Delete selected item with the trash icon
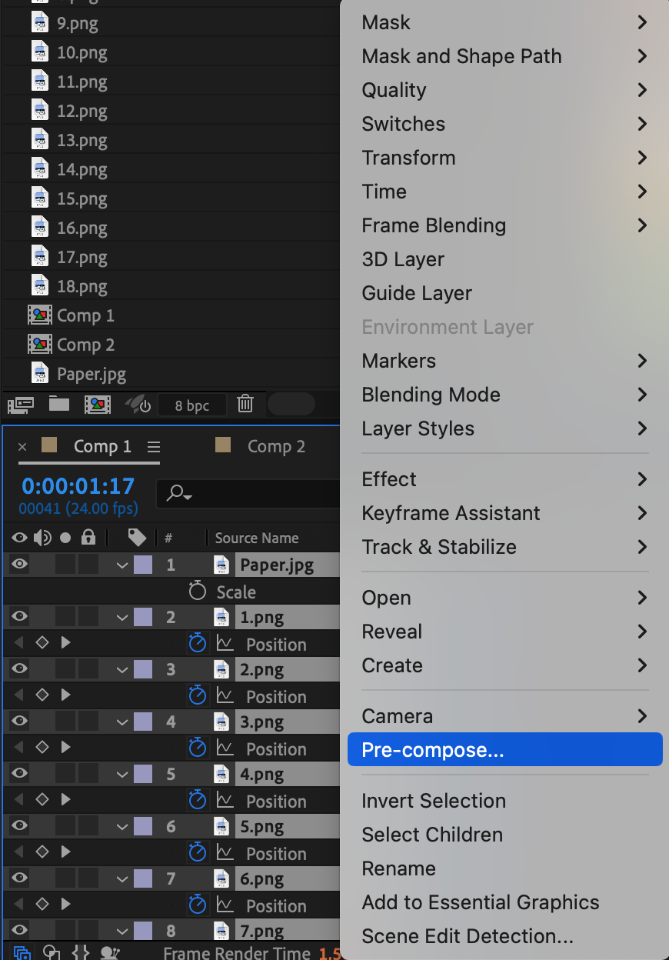669x960 pixels. (245, 403)
